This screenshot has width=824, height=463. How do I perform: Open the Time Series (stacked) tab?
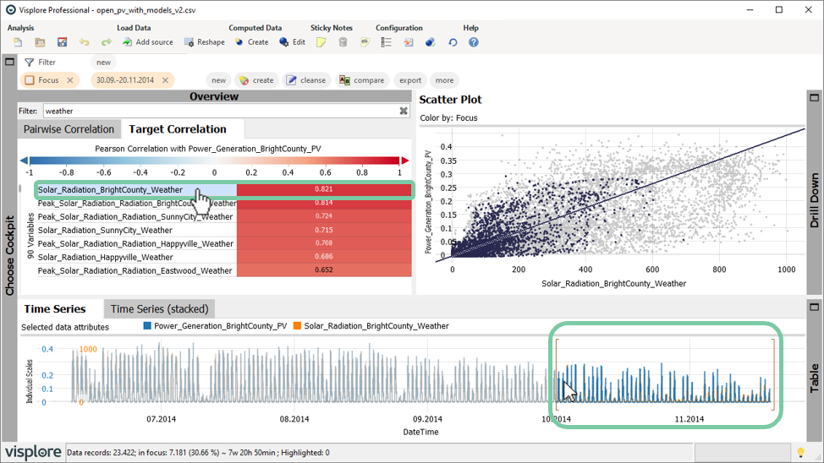(159, 308)
